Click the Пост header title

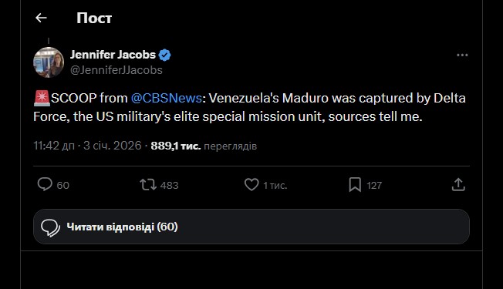point(94,18)
